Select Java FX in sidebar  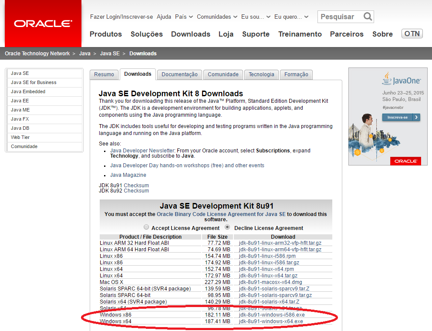tap(44, 119)
